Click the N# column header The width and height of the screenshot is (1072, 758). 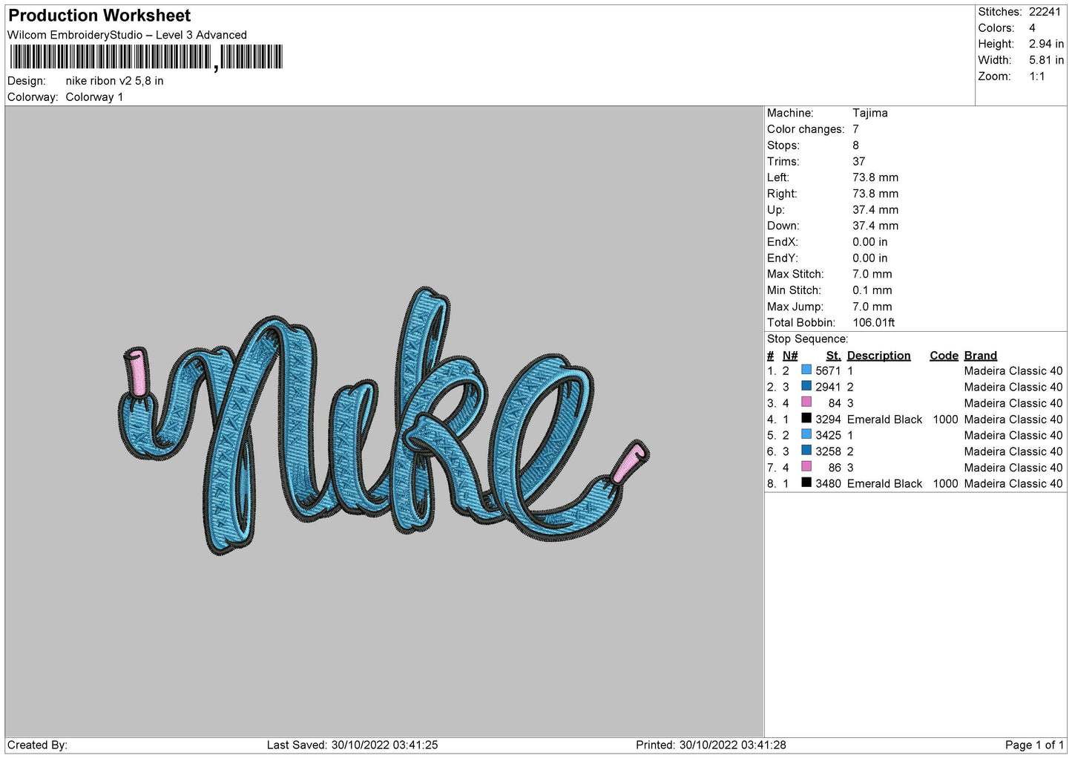pyautogui.click(x=790, y=356)
